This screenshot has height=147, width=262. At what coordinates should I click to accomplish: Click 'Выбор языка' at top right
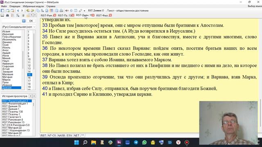pos(255,6)
